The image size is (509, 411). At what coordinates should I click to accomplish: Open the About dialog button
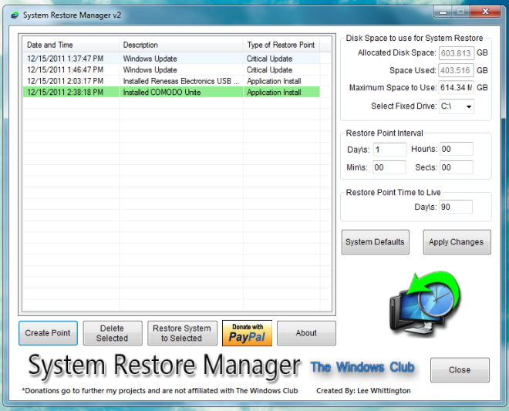(x=306, y=333)
